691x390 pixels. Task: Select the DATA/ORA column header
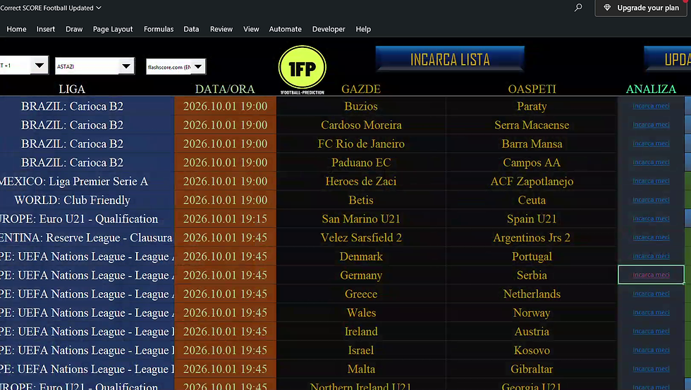(225, 89)
